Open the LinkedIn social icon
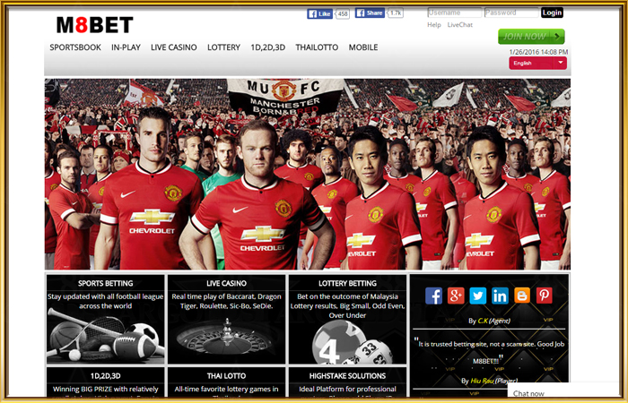 tap(500, 296)
